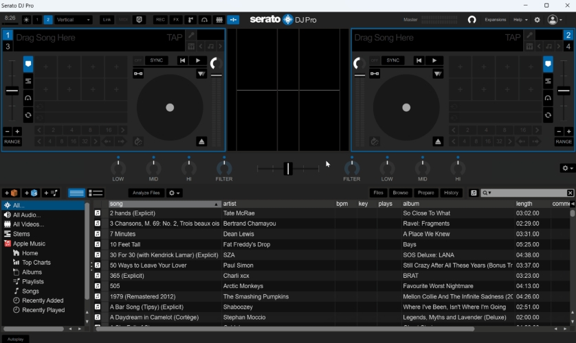Open the Browse panel tab
Image resolution: width=576 pixels, height=343 pixels.
pos(401,193)
